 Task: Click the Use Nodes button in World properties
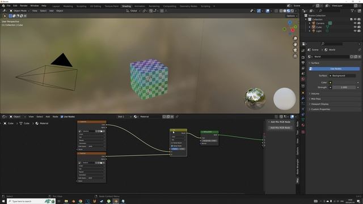tap(334, 69)
